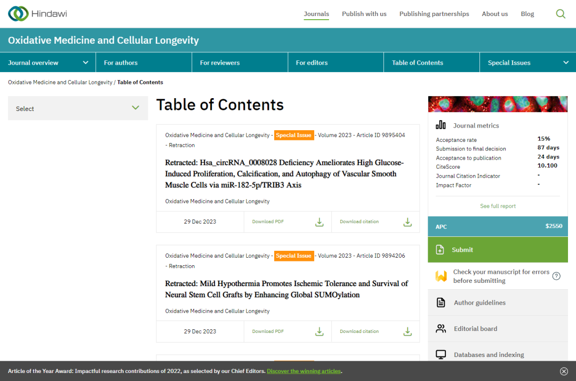Image resolution: width=576 pixels, height=381 pixels.
Task: Open Author guidelines link
Action: click(479, 303)
